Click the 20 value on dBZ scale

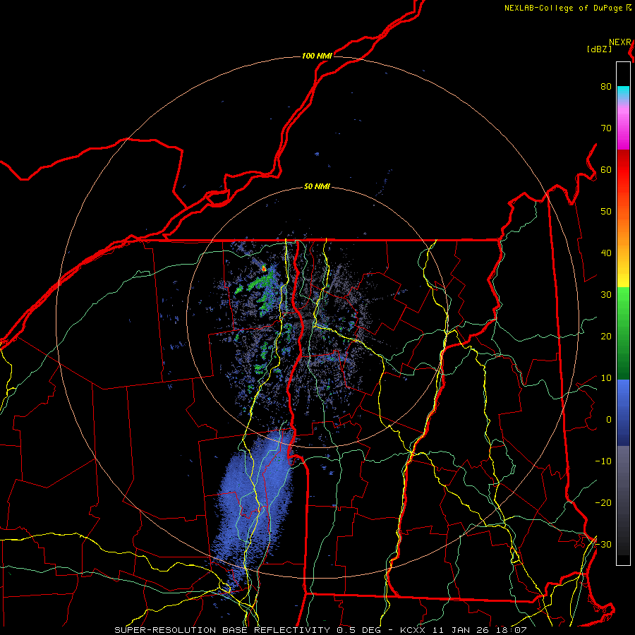point(606,337)
